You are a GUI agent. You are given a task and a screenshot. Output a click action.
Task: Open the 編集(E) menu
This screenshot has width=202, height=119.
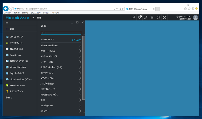tap(17, 13)
